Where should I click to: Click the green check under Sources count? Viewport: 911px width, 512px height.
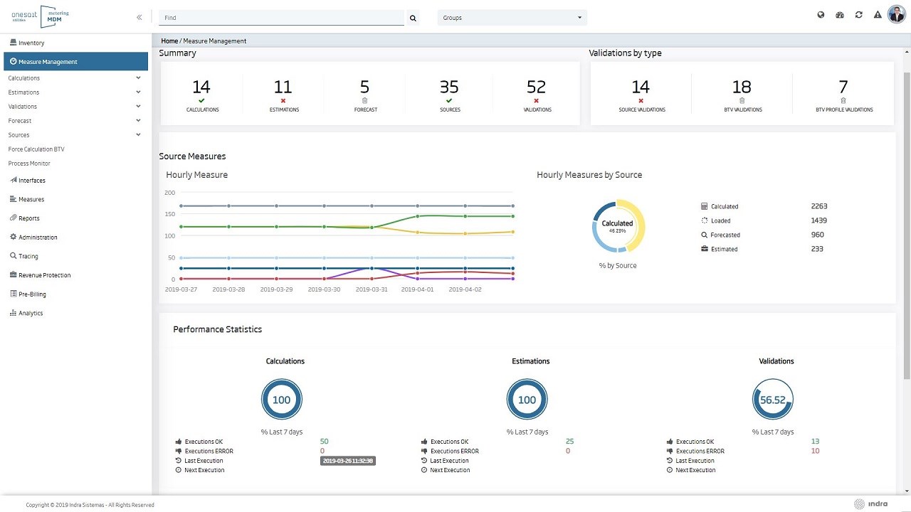[x=449, y=101]
